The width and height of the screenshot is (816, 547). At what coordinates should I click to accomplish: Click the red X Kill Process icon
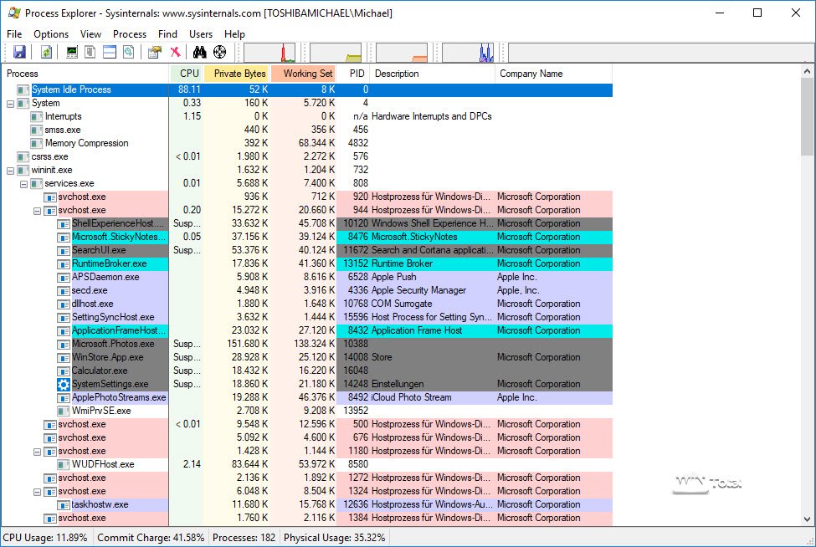175,52
